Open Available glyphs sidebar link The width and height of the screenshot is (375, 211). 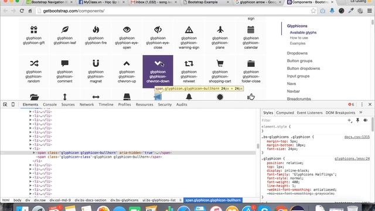(x=303, y=33)
